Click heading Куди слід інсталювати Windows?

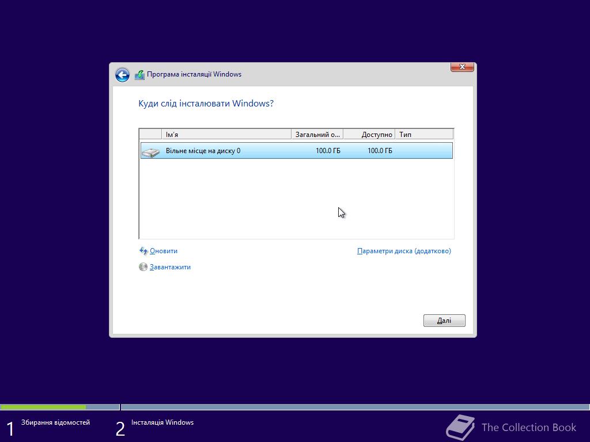coord(206,104)
